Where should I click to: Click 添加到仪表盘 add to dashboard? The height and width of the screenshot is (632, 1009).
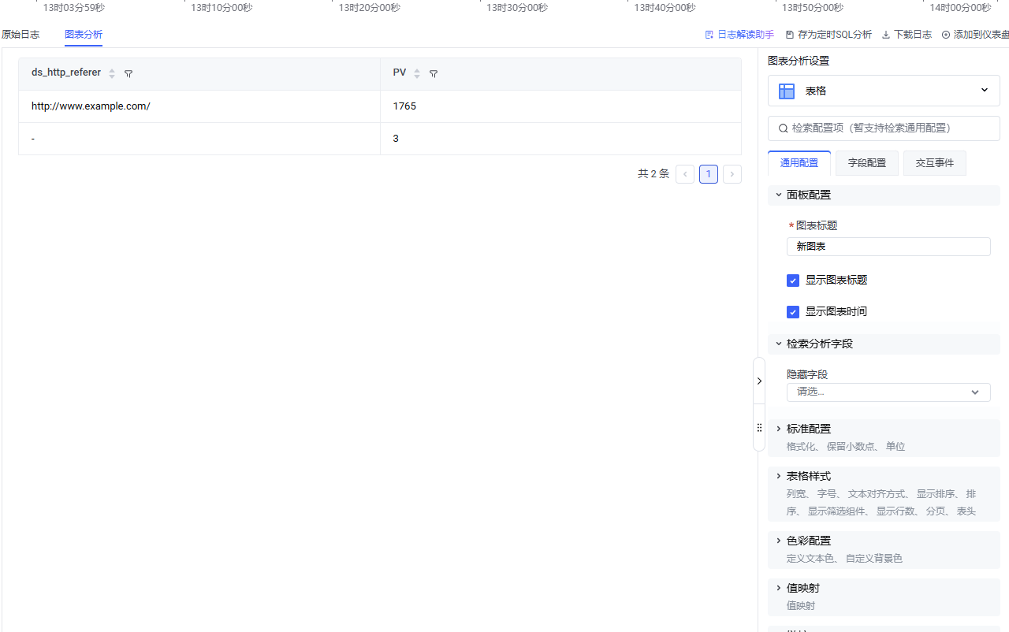(976, 35)
